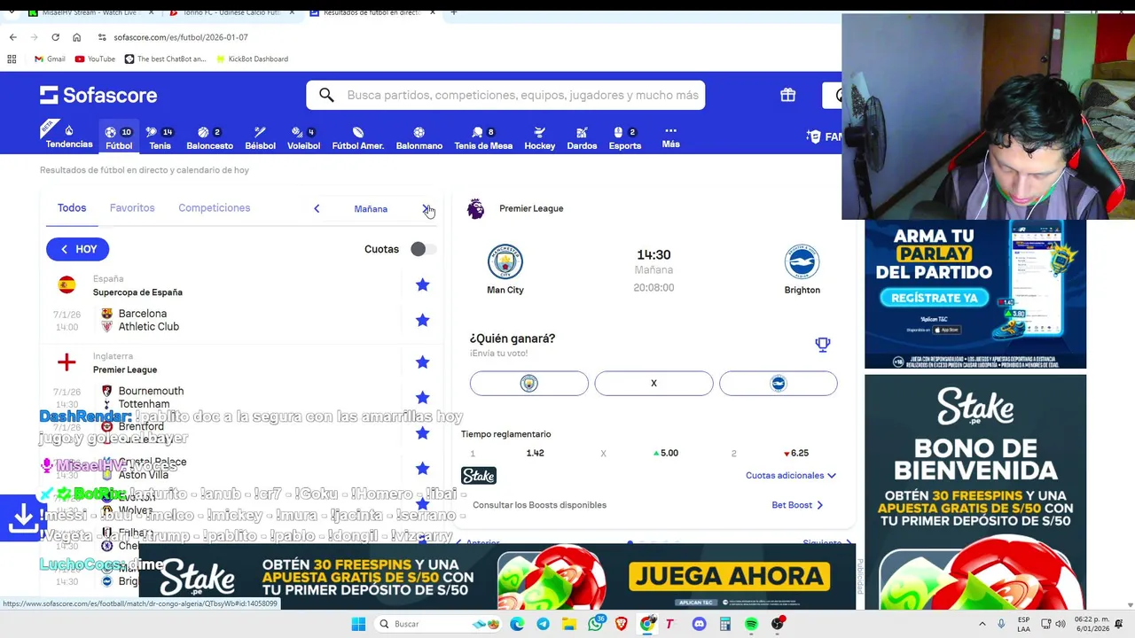The width and height of the screenshot is (1135, 638).
Task: Star the Crystal Palace vs Aston Villa match
Action: pos(422,468)
